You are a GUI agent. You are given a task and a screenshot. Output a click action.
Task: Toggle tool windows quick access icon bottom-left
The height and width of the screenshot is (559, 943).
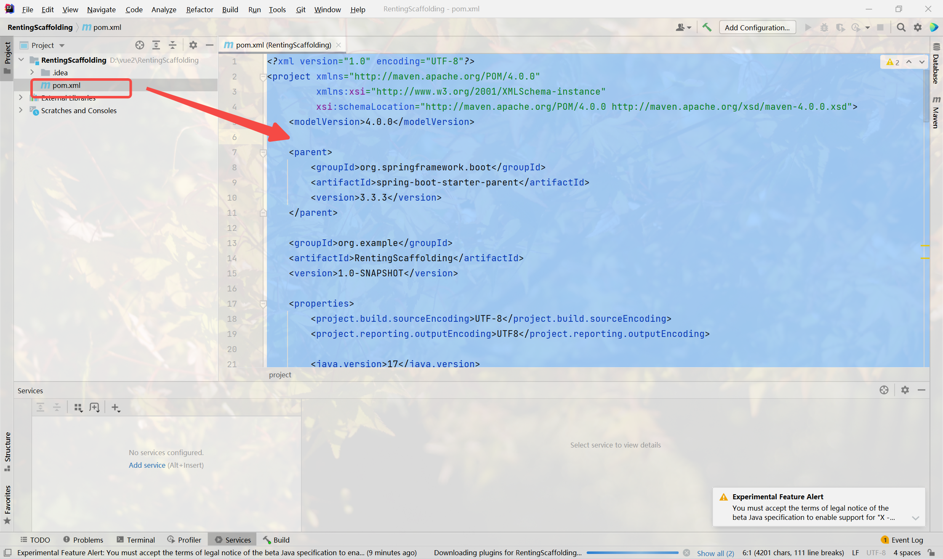(8, 553)
